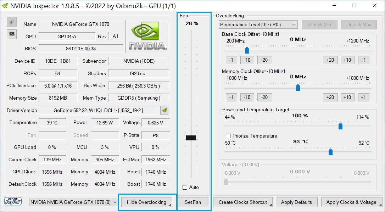Open driver profile settings icon next to Driver Version
This screenshot has width=385, height=212.
coord(164,110)
